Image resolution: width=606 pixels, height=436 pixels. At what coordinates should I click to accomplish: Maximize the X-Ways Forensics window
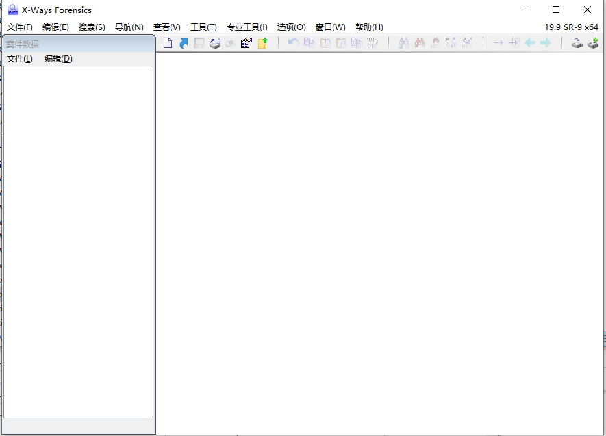[556, 10]
